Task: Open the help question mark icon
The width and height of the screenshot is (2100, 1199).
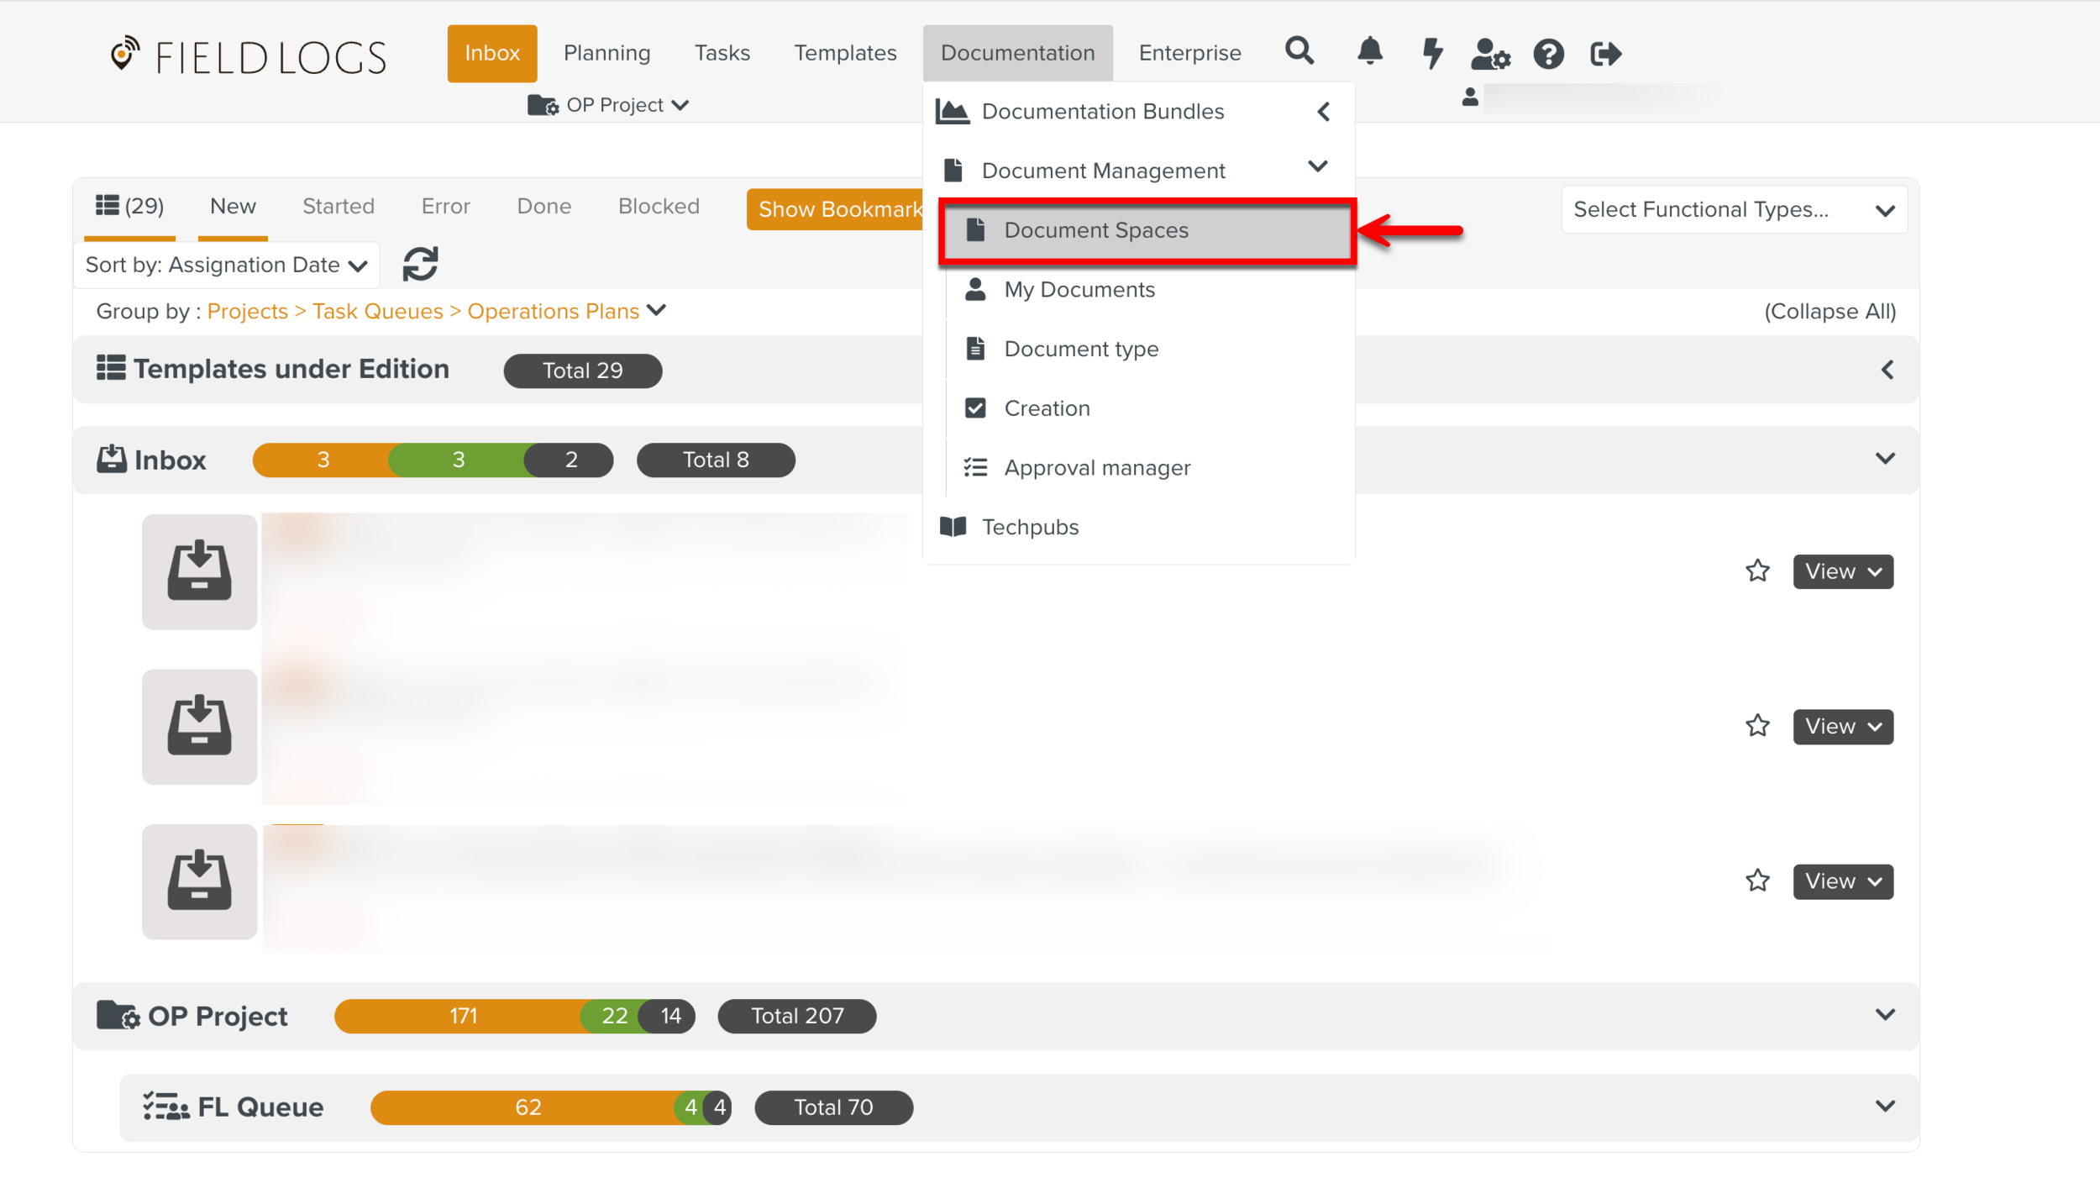Action: (1547, 54)
